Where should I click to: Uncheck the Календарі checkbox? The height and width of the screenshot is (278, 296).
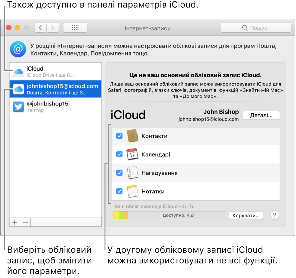(119, 154)
